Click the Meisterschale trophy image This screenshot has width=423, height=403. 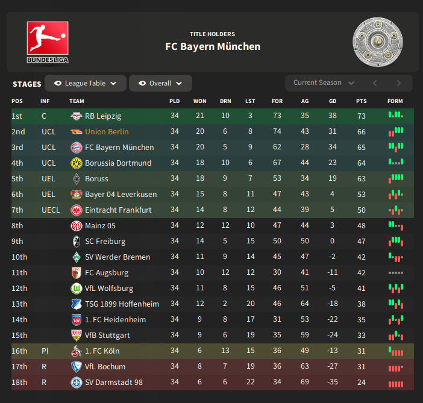tap(377, 42)
